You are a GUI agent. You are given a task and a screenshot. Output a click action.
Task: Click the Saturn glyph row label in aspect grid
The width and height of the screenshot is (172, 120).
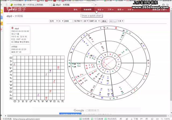point(11,78)
